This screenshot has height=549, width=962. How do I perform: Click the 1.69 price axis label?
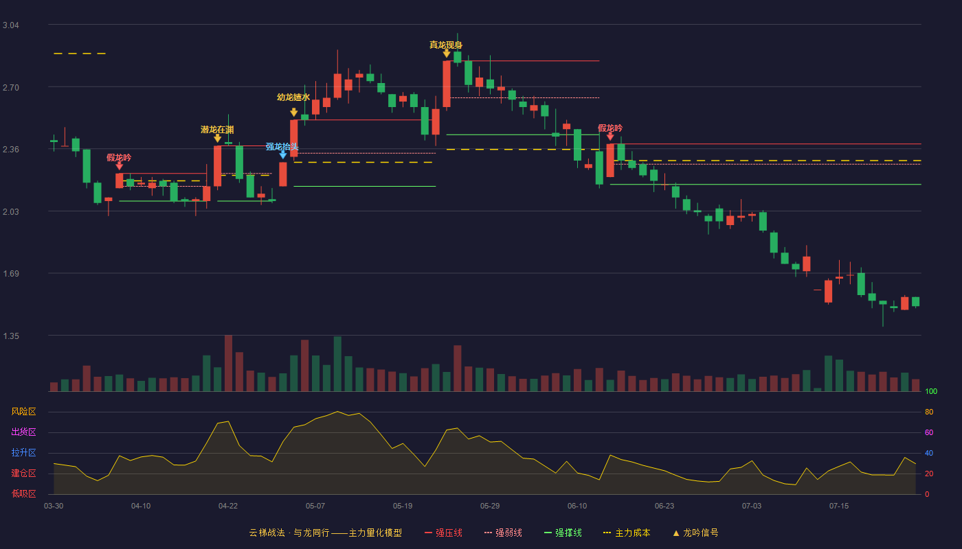(11, 274)
